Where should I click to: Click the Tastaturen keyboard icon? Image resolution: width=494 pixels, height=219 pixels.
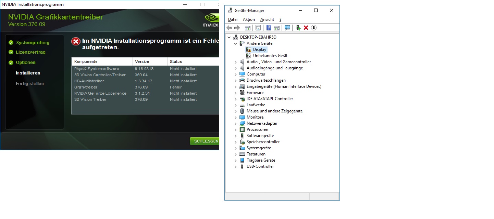[x=242, y=154]
